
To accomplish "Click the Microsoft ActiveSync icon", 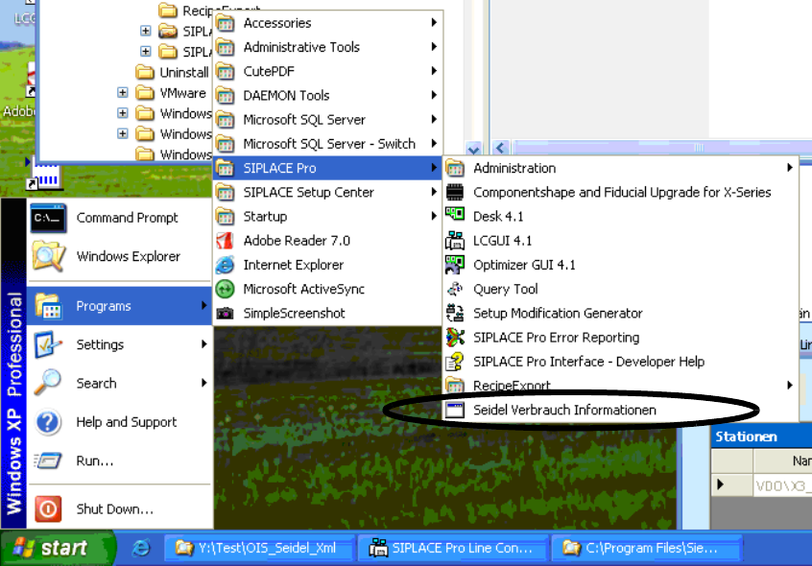I will coord(225,289).
